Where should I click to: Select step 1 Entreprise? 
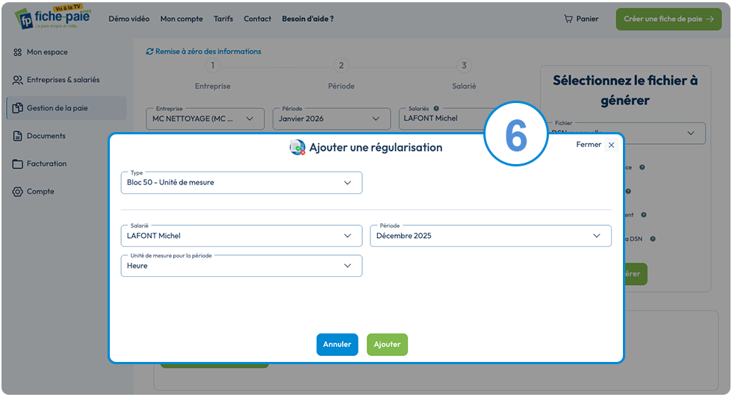(212, 66)
